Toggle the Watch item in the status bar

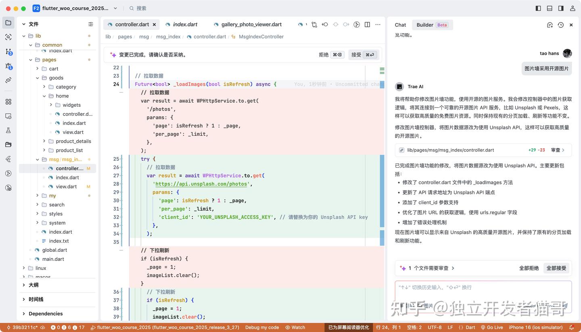pos(295,327)
